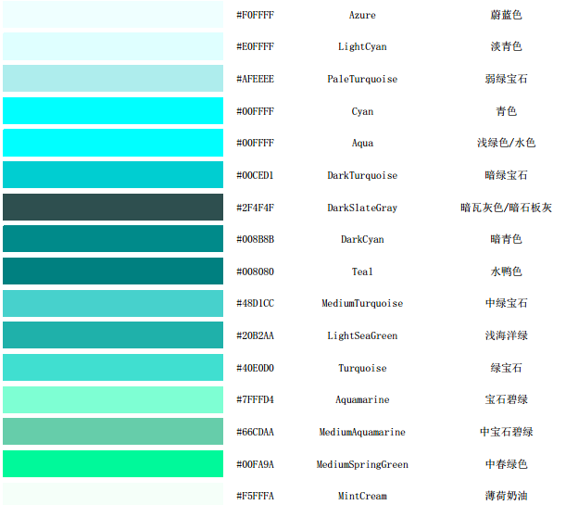Choose the LightSeaGreen color swatch
The height and width of the screenshot is (505, 566).
click(x=113, y=335)
